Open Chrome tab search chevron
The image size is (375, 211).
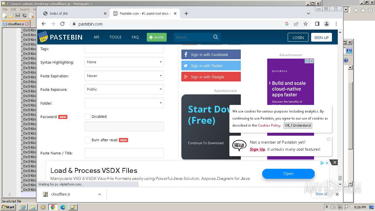[308, 13]
